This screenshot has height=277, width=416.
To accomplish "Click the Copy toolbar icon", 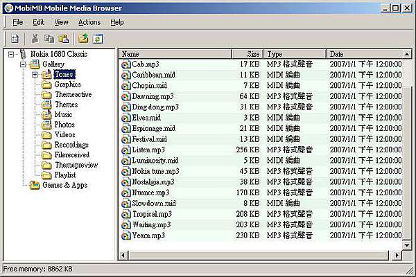I will pos(49,39).
